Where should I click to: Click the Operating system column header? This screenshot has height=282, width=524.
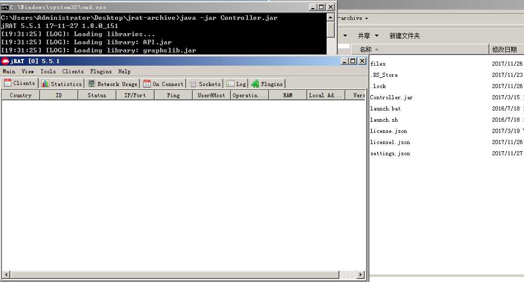click(250, 95)
